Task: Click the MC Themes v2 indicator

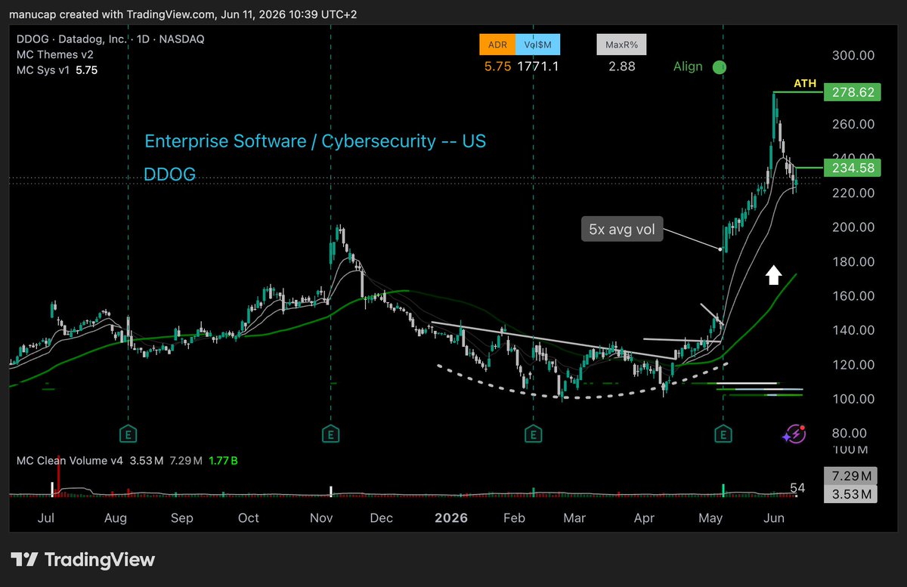Action: tap(56, 54)
